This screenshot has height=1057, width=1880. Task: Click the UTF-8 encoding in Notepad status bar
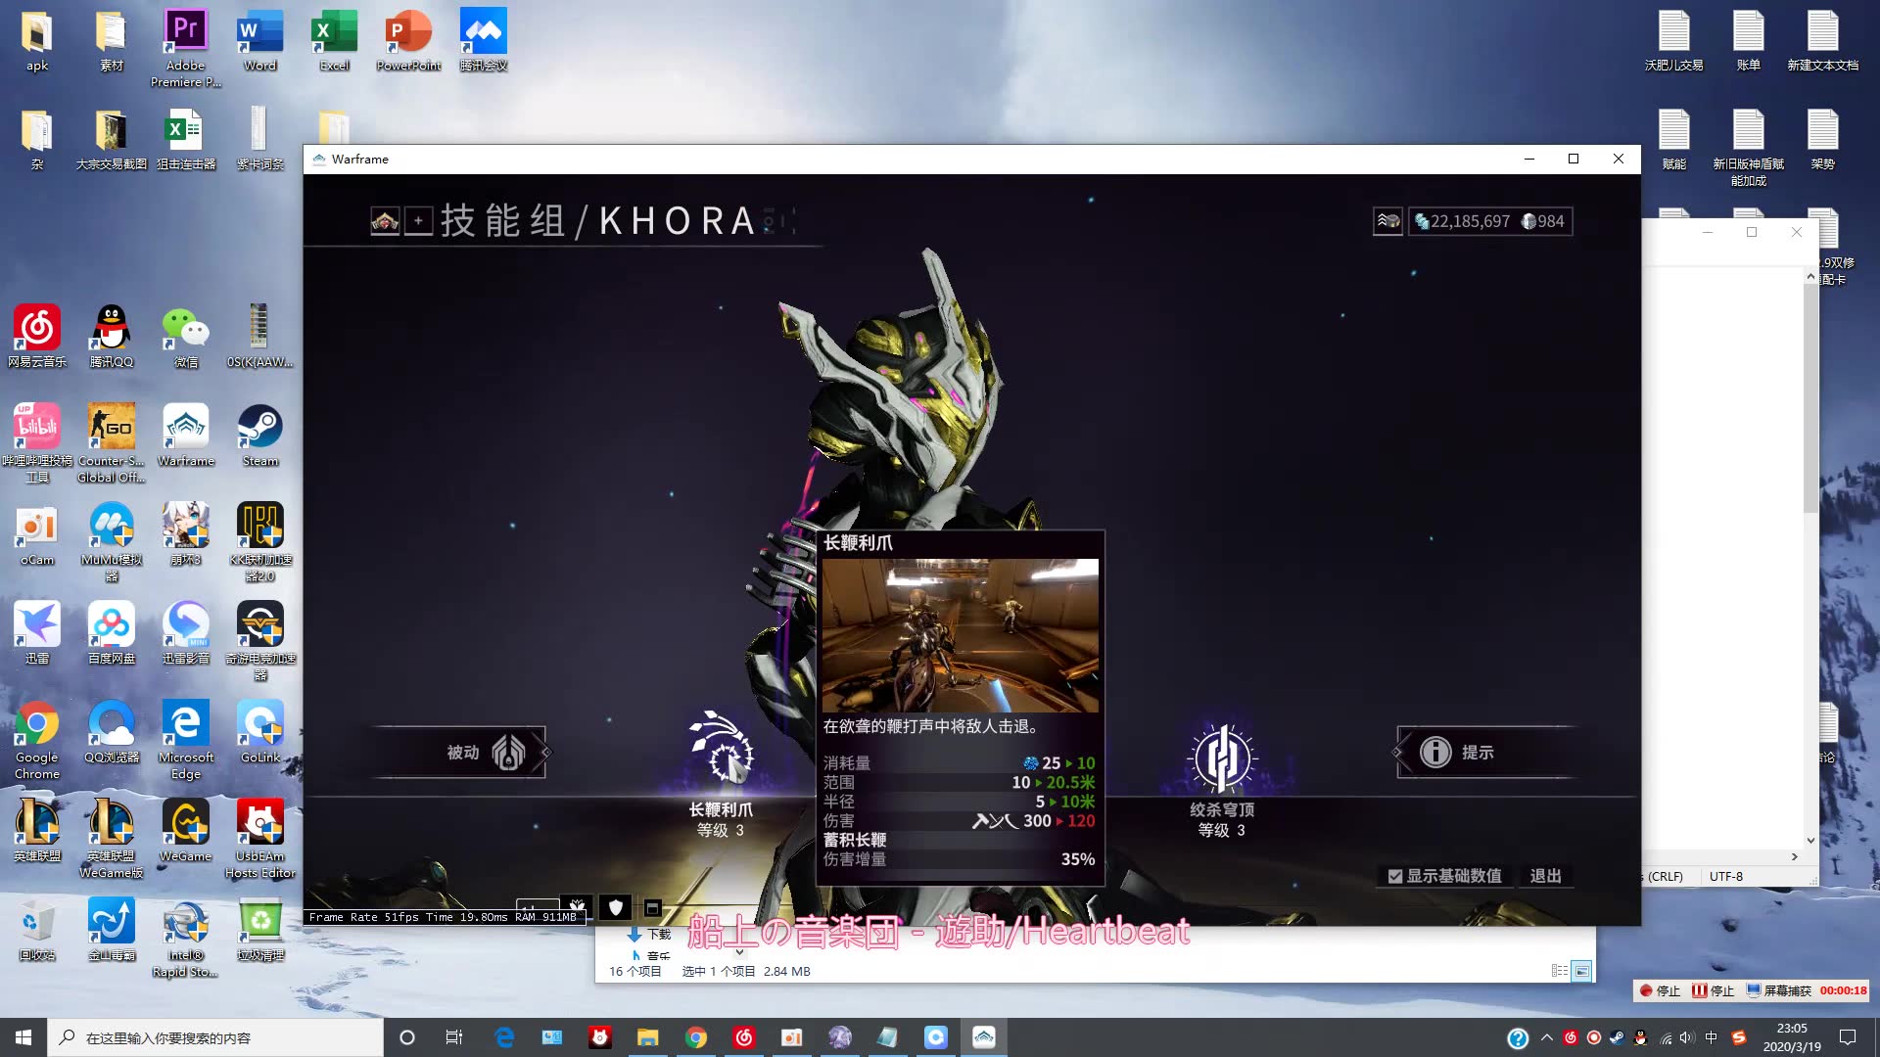point(1725,876)
